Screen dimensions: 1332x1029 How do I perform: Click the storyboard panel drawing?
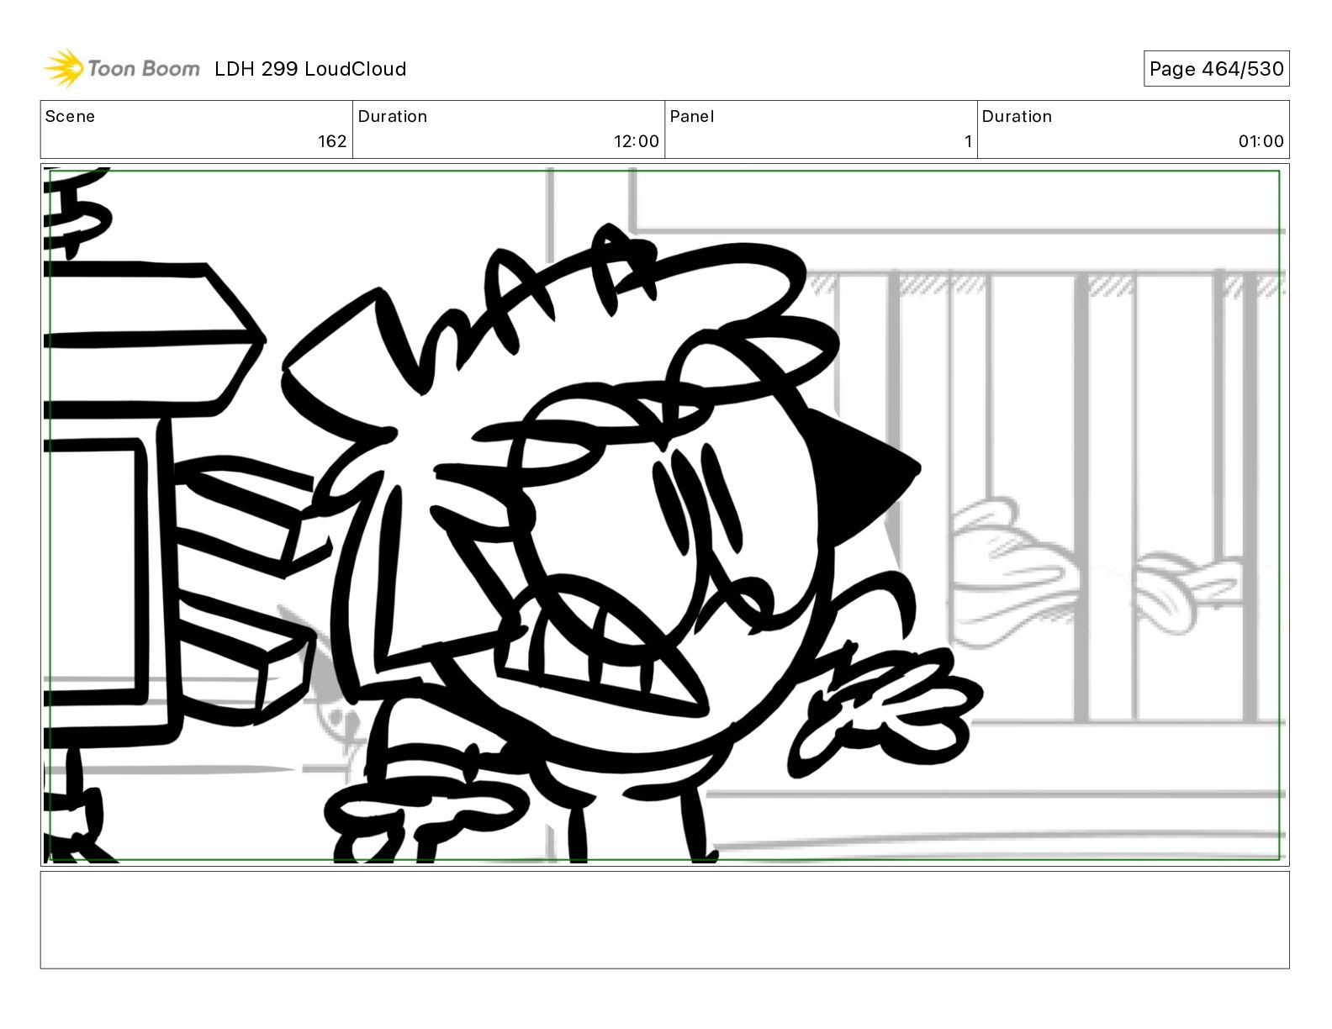pos(664,514)
